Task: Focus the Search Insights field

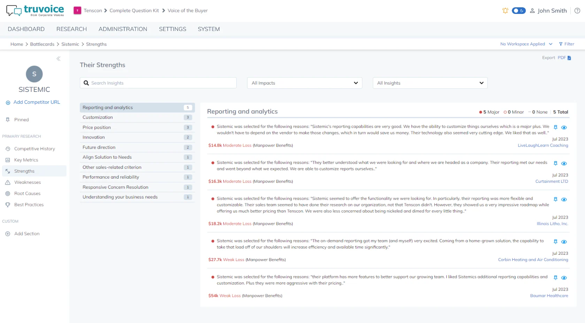Action: coord(158,83)
